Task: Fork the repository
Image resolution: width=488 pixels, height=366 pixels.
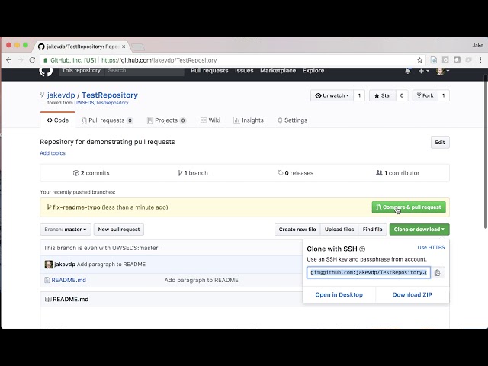Action: click(x=425, y=95)
